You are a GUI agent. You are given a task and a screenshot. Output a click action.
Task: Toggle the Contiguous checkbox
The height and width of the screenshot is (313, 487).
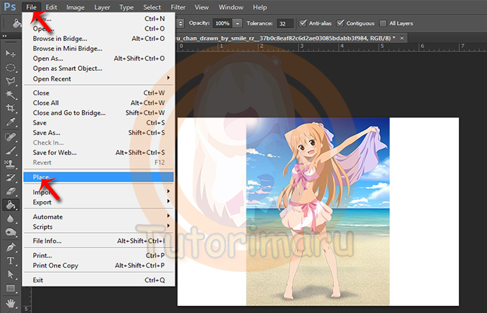coord(340,23)
